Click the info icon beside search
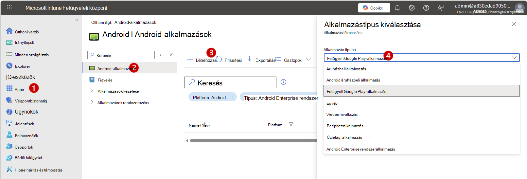The image size is (527, 179). pos(283,82)
